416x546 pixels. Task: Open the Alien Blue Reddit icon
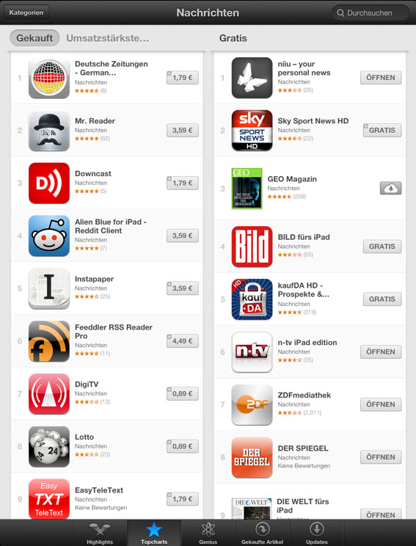point(49,236)
